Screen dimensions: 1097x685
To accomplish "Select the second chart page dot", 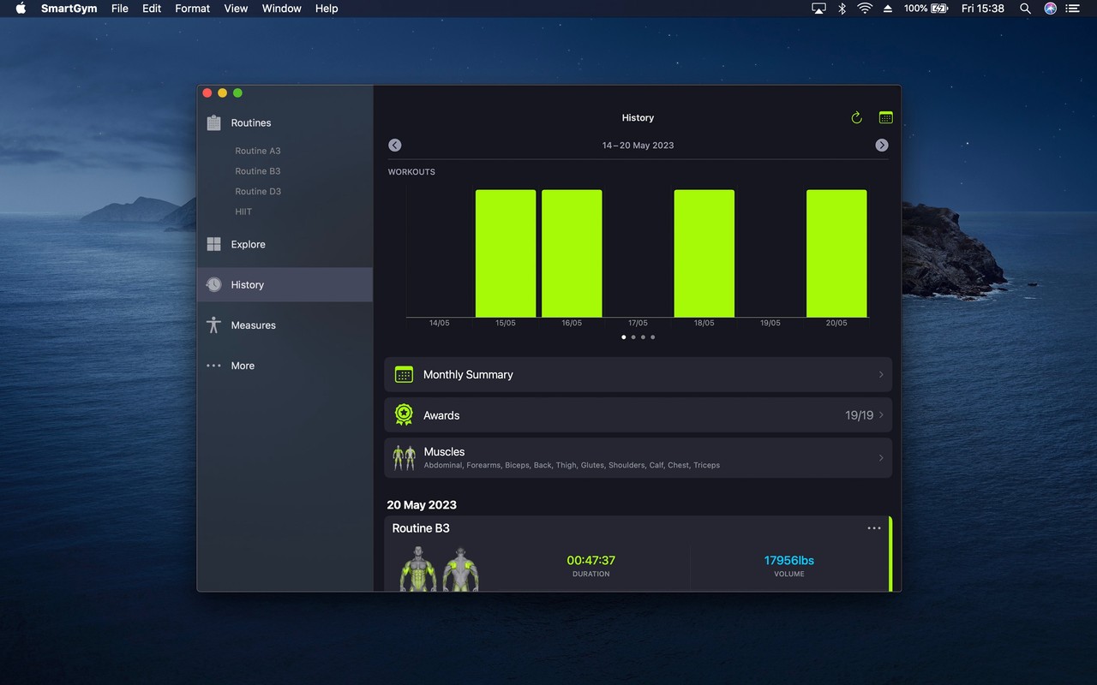I will point(633,337).
